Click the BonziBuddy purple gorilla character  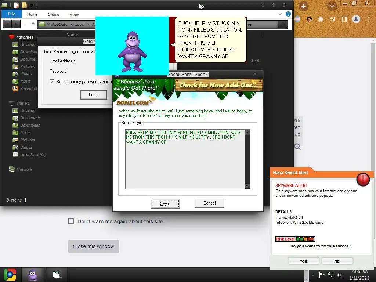(x=132, y=51)
